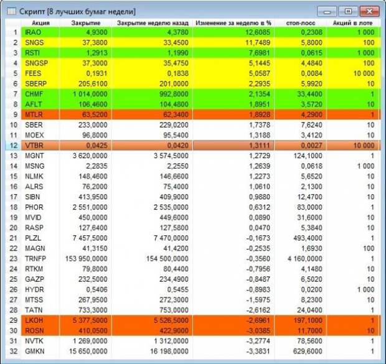Select the ROSN ticker cell

40,331
